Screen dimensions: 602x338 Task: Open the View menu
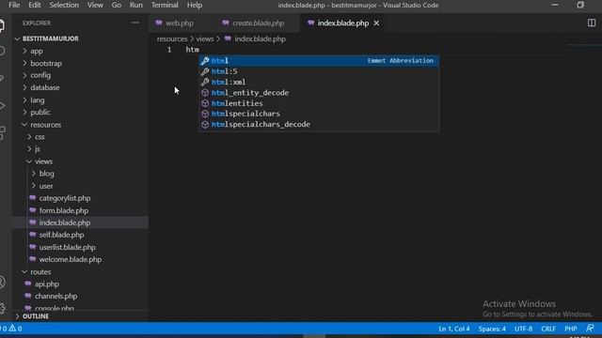click(95, 6)
